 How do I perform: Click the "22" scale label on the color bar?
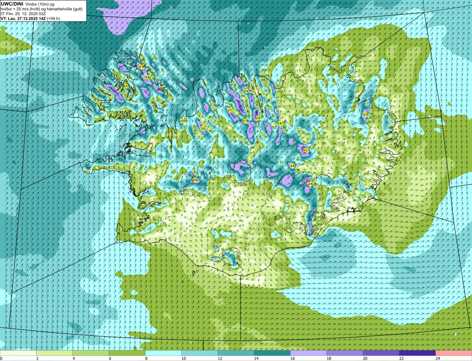click(402, 358)
